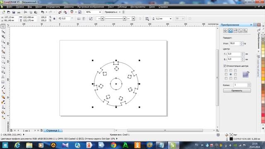
Task: Choose the Polygon tool
Action: pyautogui.click(x=3, y=67)
